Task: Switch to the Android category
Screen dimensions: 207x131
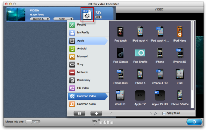Action: [x=88, y=49]
